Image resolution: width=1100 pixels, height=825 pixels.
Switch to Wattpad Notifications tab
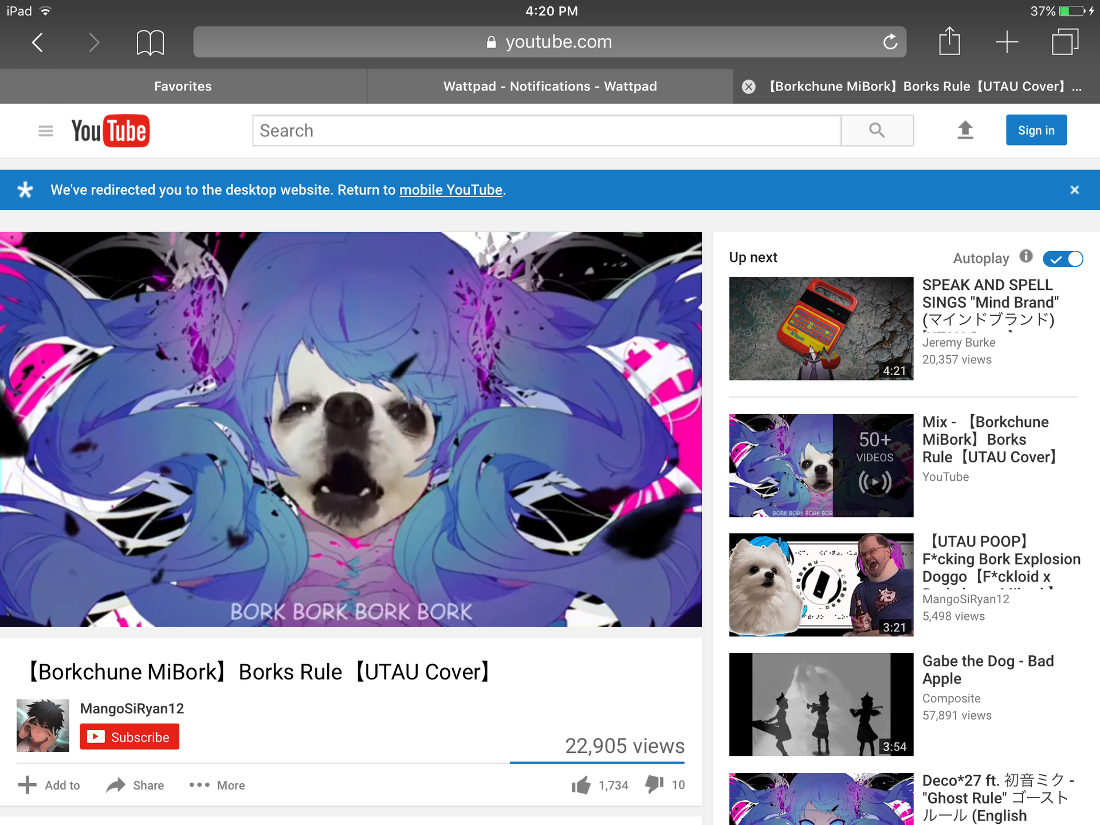pyautogui.click(x=550, y=87)
